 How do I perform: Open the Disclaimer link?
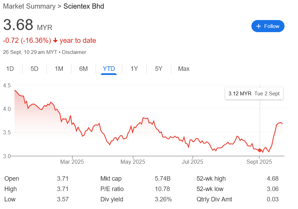[x=74, y=52]
